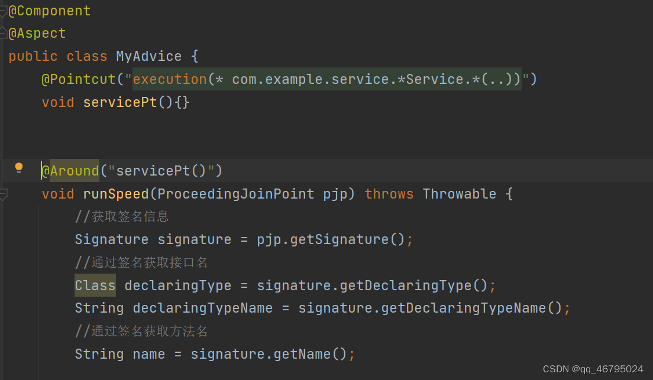The height and width of the screenshot is (380, 653).
Task: Select the highlighted Class token
Action: pos(95,285)
